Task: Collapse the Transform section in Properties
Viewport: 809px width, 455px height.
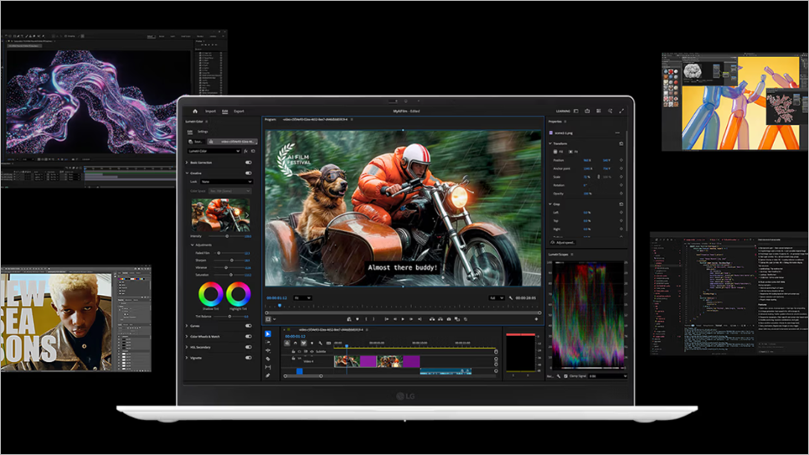Action: pos(550,143)
